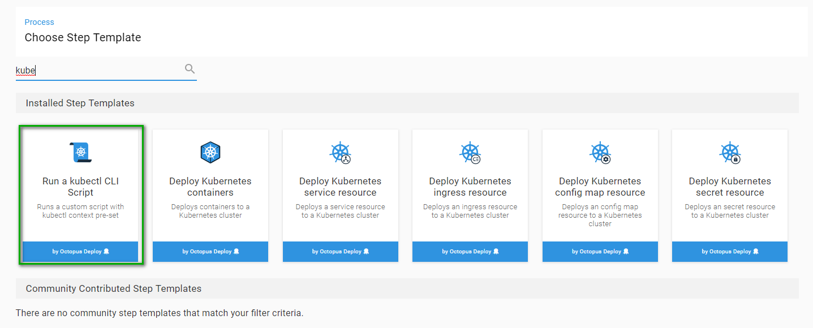The height and width of the screenshot is (328, 813).
Task: Click by Octopus Deploy footer on secret resource card
Action: click(x=730, y=252)
